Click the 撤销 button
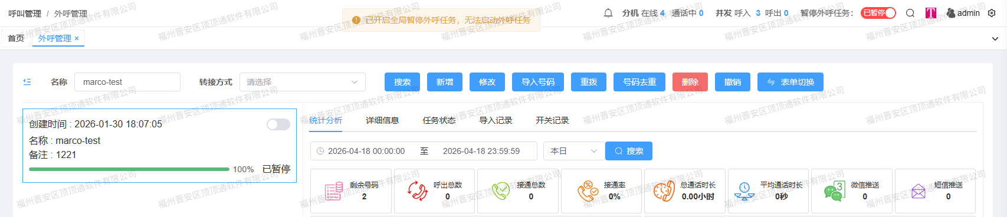 pos(733,82)
